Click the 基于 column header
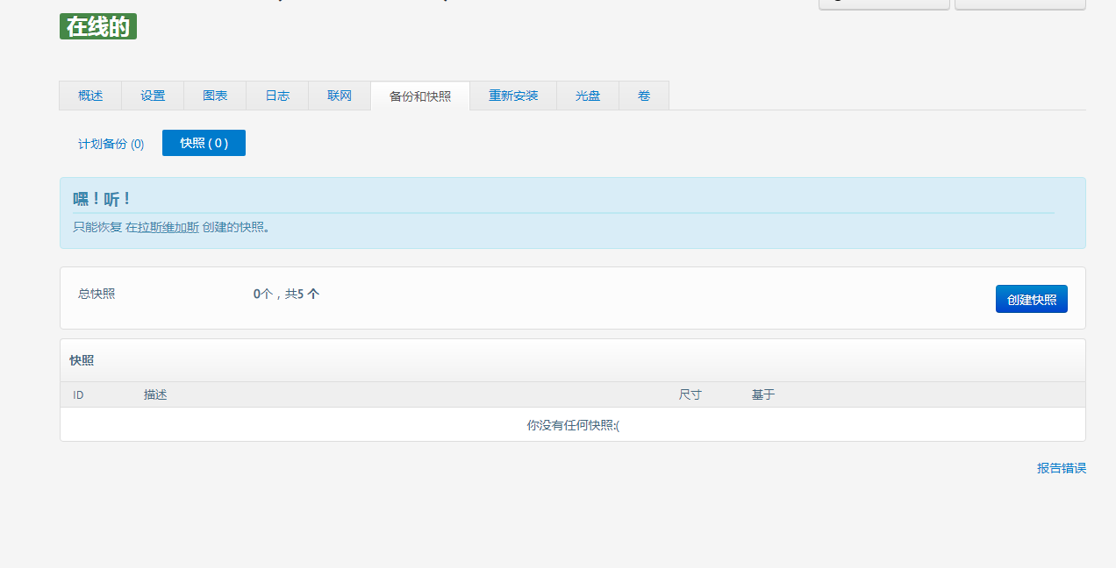 pos(763,395)
